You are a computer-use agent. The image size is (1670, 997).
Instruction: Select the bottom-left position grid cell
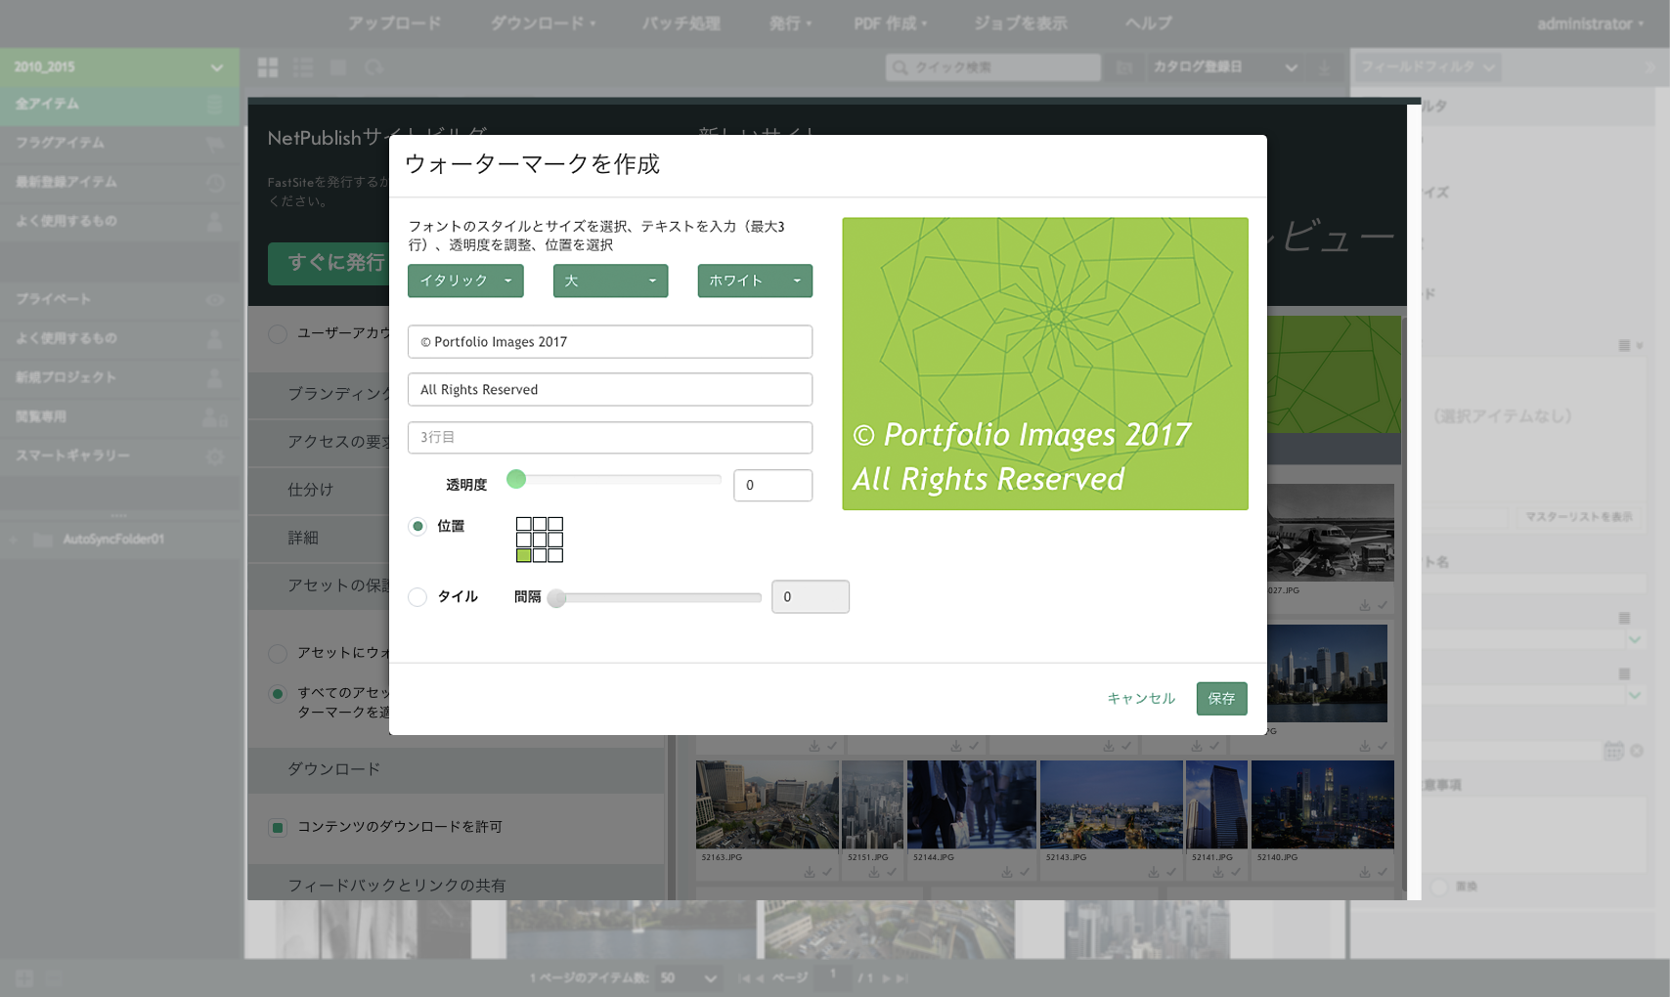pyautogui.click(x=524, y=555)
